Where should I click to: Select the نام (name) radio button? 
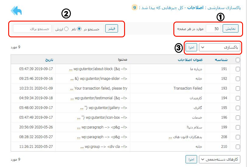(79, 29)
